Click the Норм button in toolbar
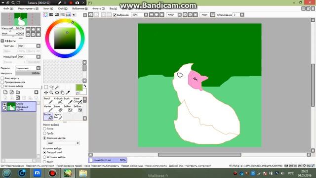This screenshot has height=178, width=316. 204,15
